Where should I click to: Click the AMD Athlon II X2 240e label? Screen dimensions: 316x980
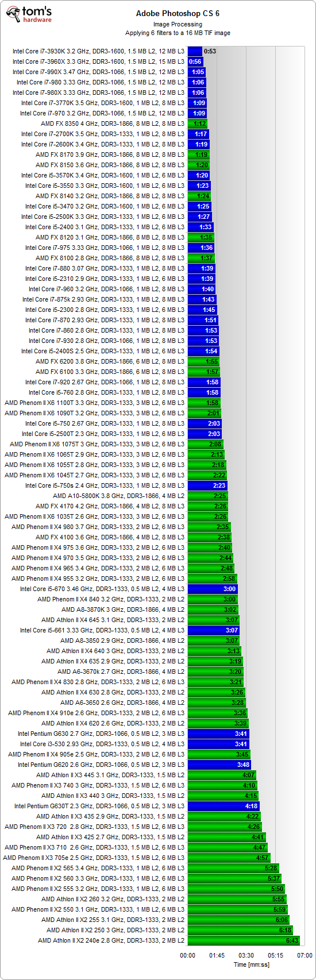[x=111, y=940]
